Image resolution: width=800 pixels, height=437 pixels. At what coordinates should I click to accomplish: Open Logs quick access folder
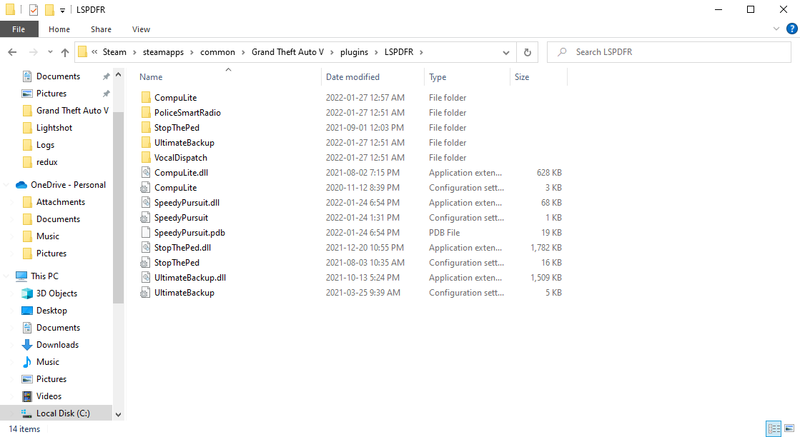(x=45, y=145)
